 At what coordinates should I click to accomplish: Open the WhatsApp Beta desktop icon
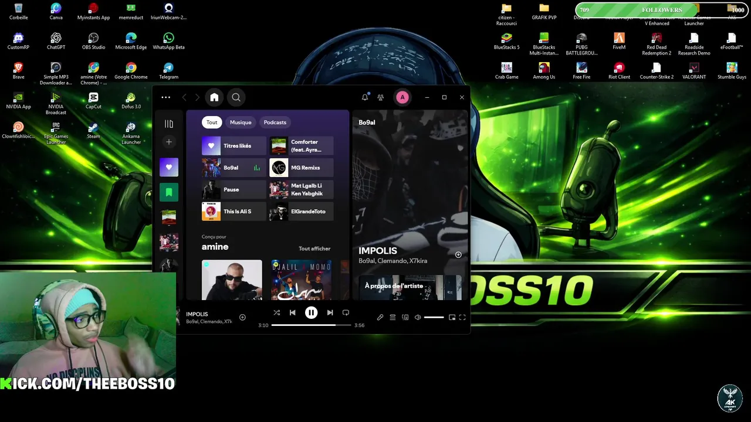tap(168, 41)
